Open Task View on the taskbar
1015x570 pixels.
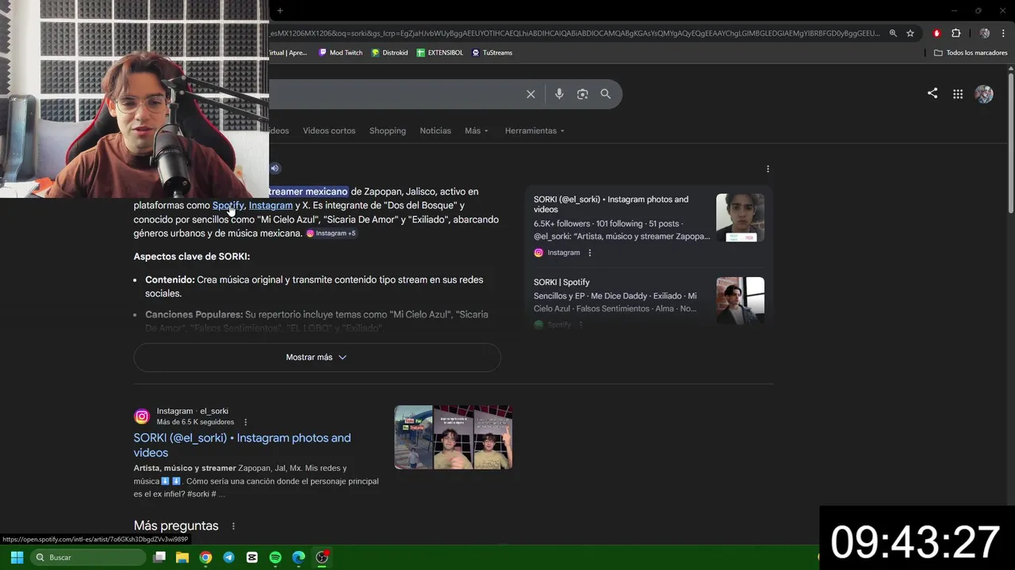coord(159,557)
